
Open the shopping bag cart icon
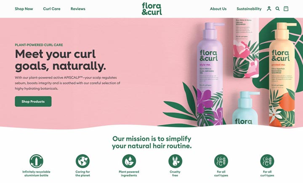[x=286, y=9]
